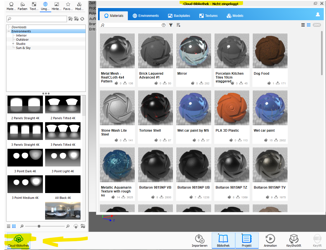326x250 pixels.
Task: Open KeyShotXR
Action: coord(294,241)
